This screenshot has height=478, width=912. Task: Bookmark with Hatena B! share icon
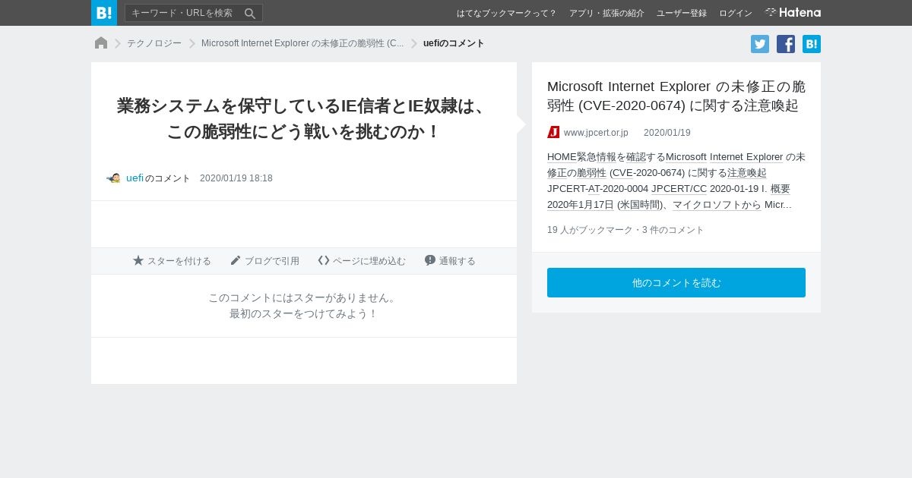(812, 44)
